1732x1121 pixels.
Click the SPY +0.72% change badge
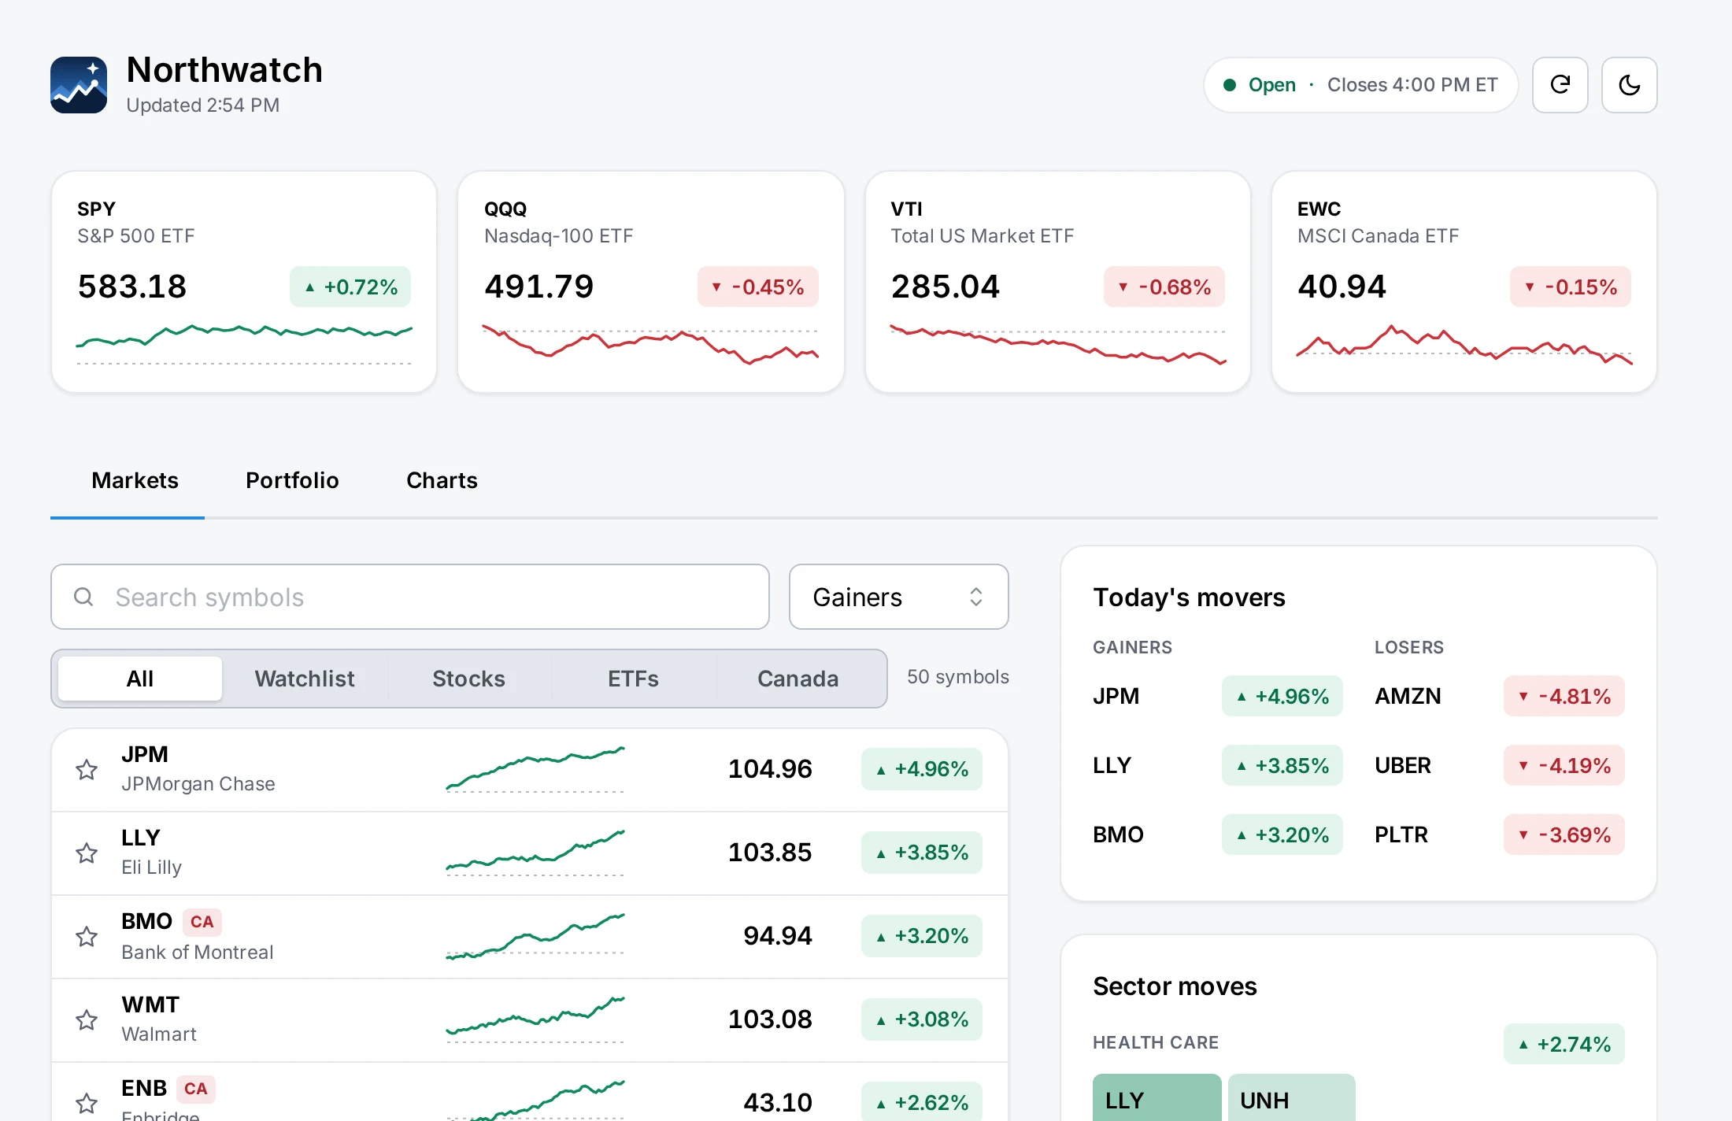click(350, 287)
